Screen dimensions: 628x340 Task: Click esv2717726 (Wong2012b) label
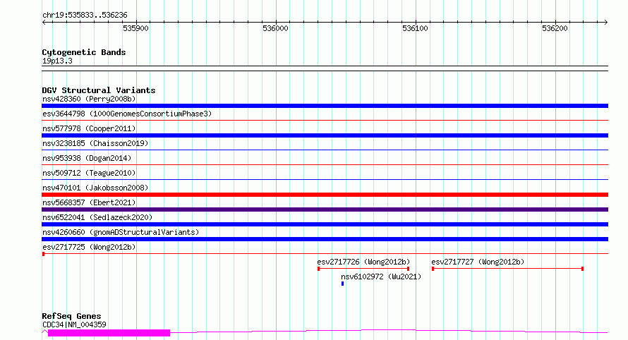(363, 262)
